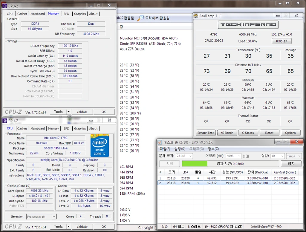Close the lower CPU-Z window
The height and width of the screenshot is (232, 306).
point(109,120)
